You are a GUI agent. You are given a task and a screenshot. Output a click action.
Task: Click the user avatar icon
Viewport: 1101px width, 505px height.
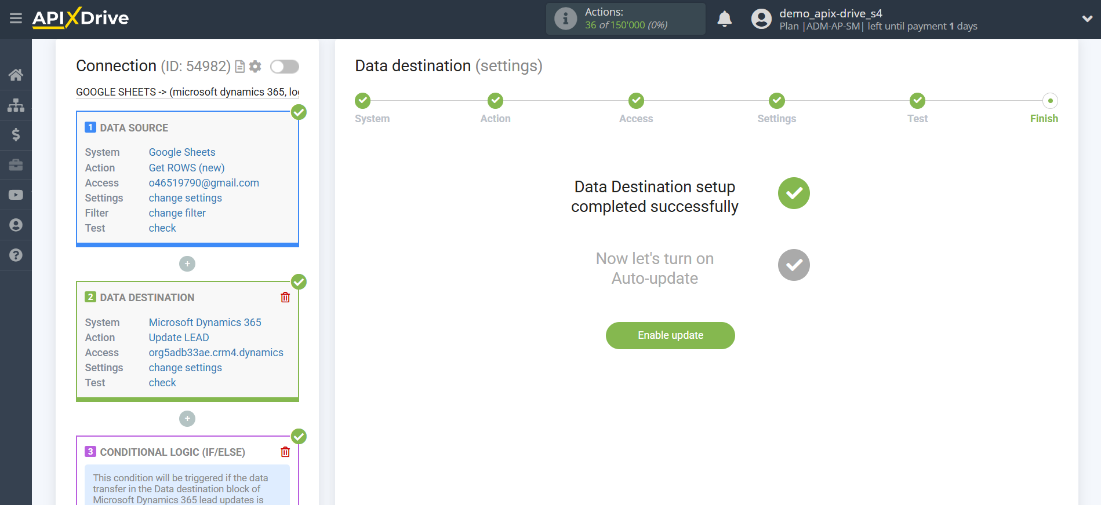click(761, 19)
